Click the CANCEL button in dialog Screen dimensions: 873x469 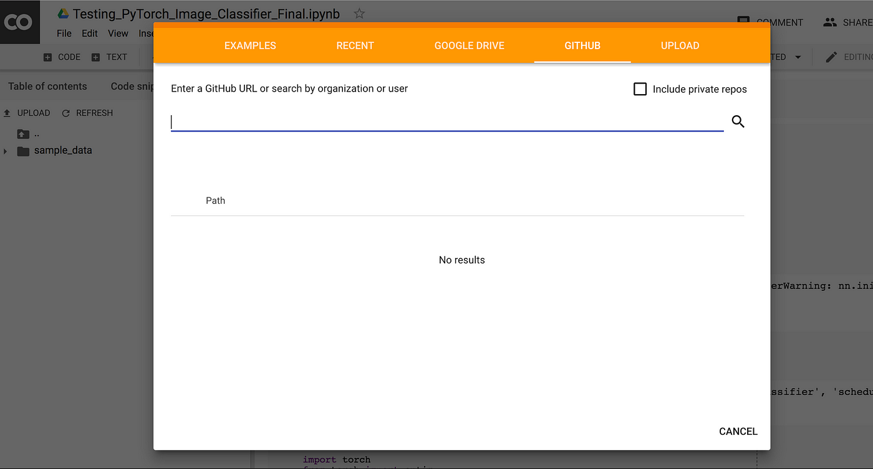point(738,431)
